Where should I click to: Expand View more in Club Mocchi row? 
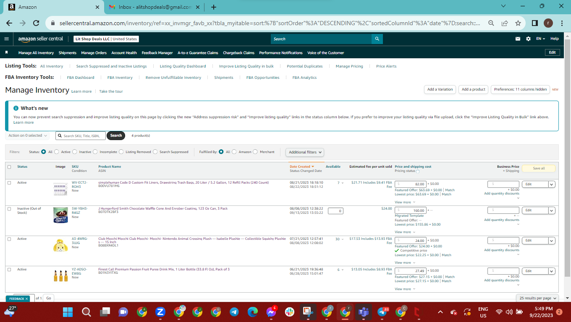[405, 262]
